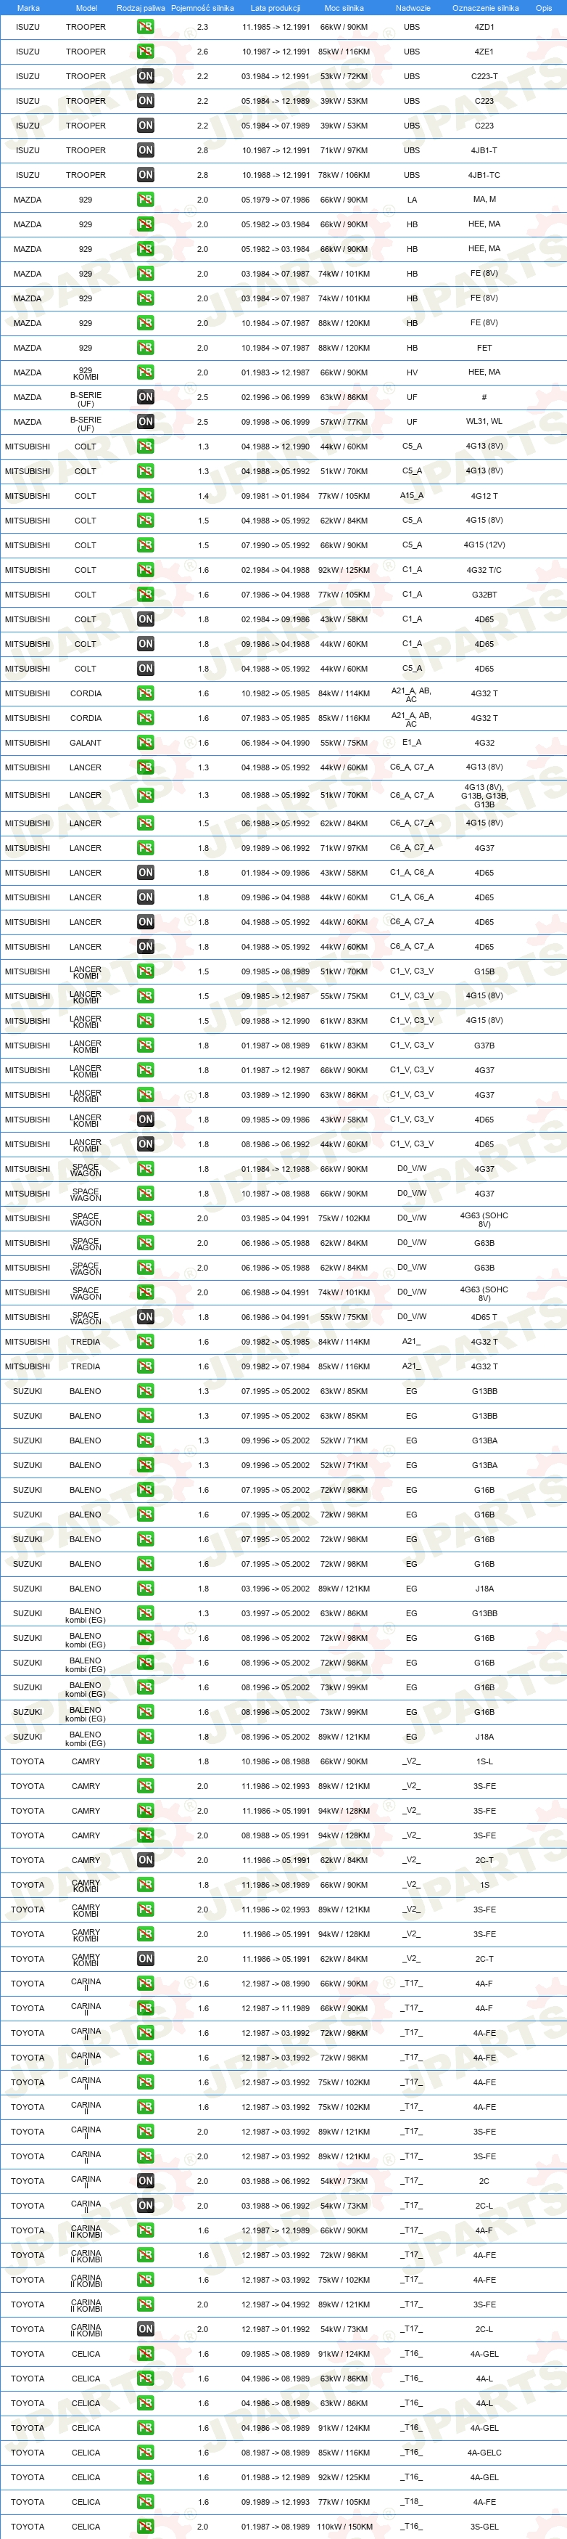Click petrol icon in Colt 4G15 (12V) row
567x2539 pixels.
(146, 545)
